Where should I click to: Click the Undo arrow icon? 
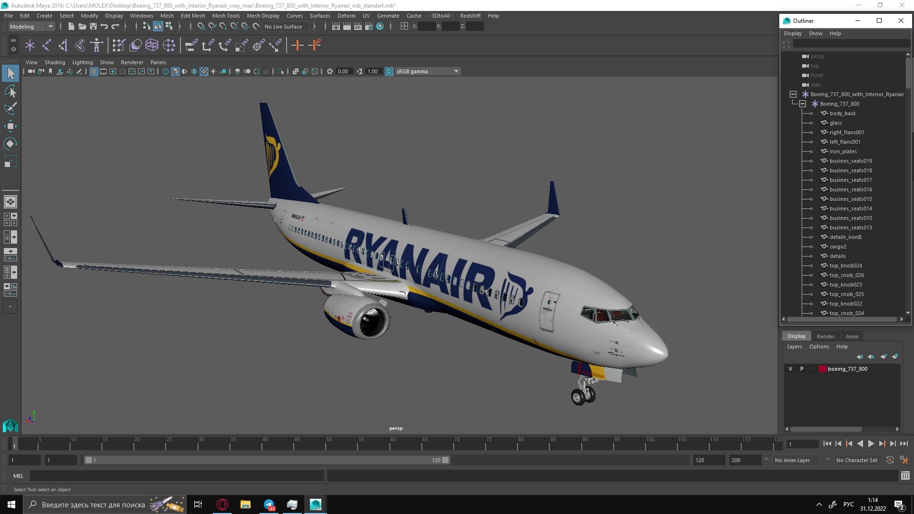click(104, 27)
